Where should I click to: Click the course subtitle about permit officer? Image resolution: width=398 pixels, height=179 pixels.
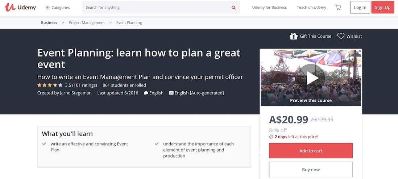click(140, 77)
